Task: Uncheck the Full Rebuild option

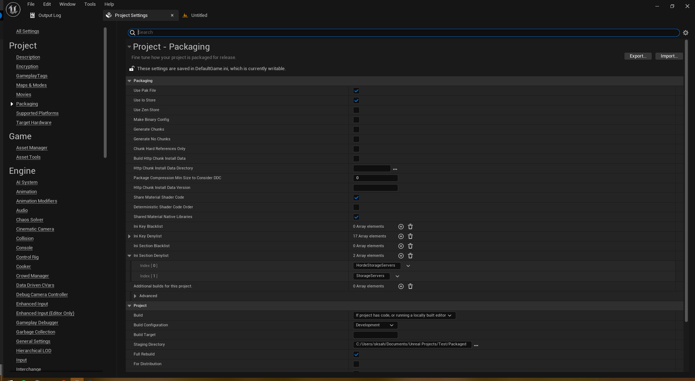Action: (356, 354)
